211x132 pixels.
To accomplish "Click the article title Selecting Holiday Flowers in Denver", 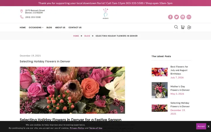I will coord(45,61).
